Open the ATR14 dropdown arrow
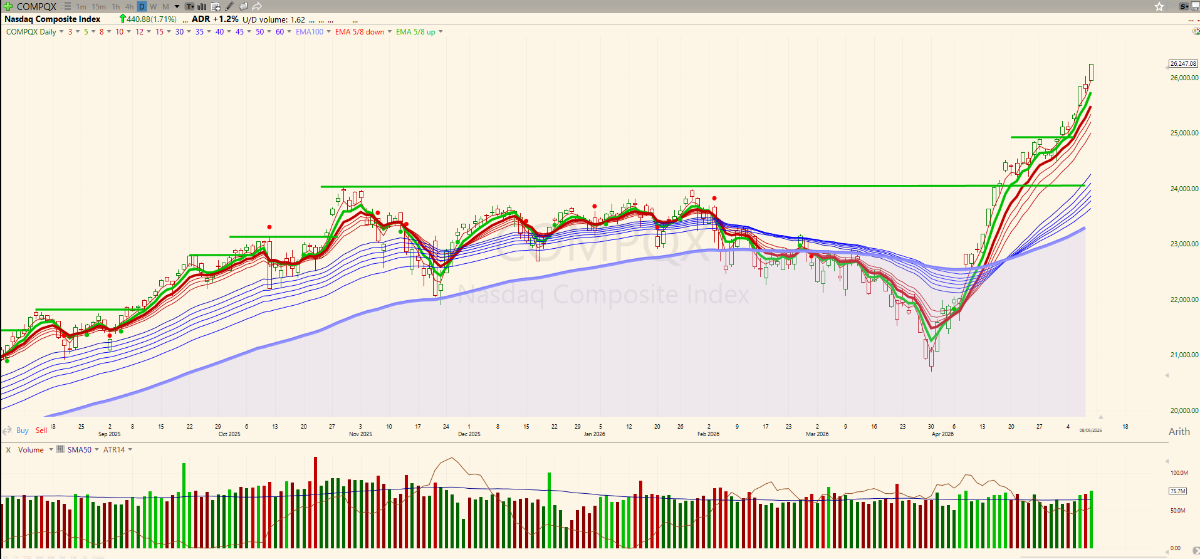Viewport: 1200px width, 559px height. [x=130, y=449]
